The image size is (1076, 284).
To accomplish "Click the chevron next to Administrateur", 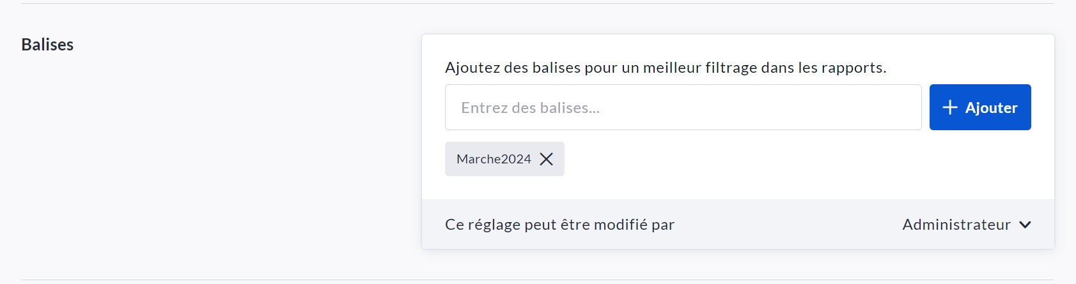I will pos(1025,225).
